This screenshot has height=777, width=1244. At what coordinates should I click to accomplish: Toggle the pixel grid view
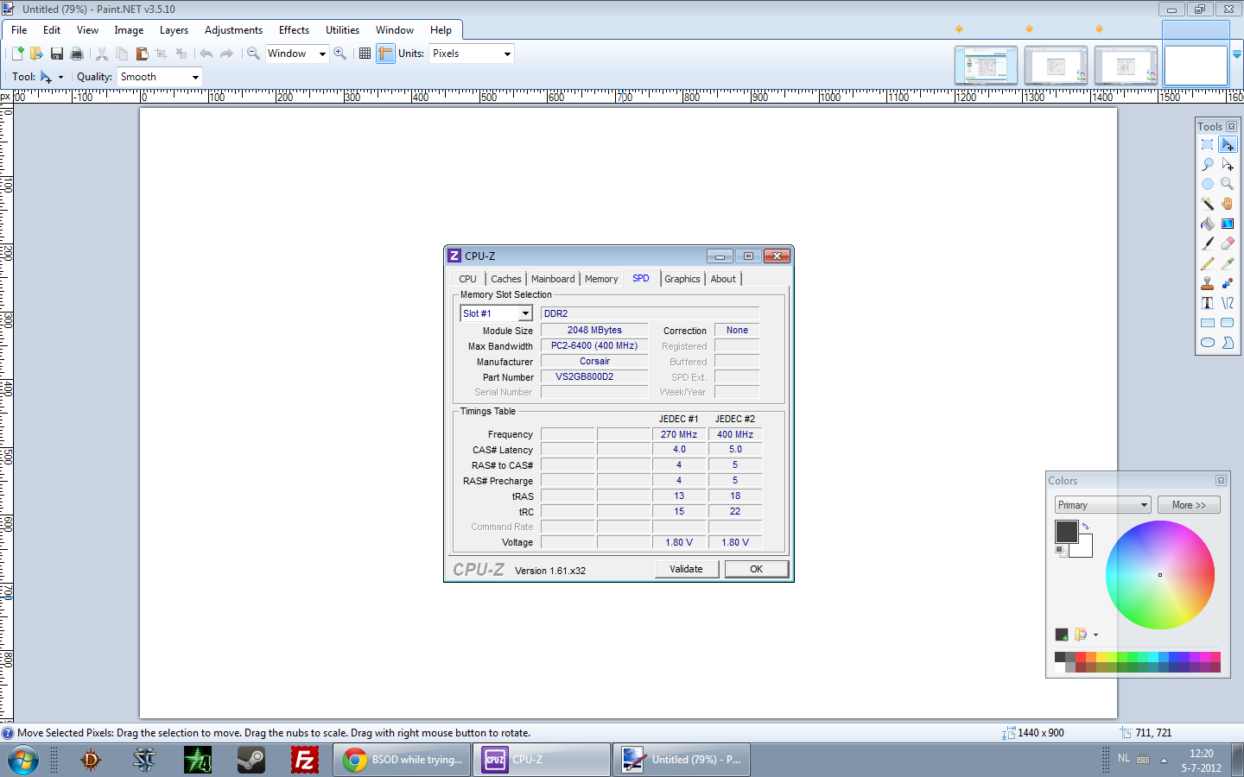(365, 54)
